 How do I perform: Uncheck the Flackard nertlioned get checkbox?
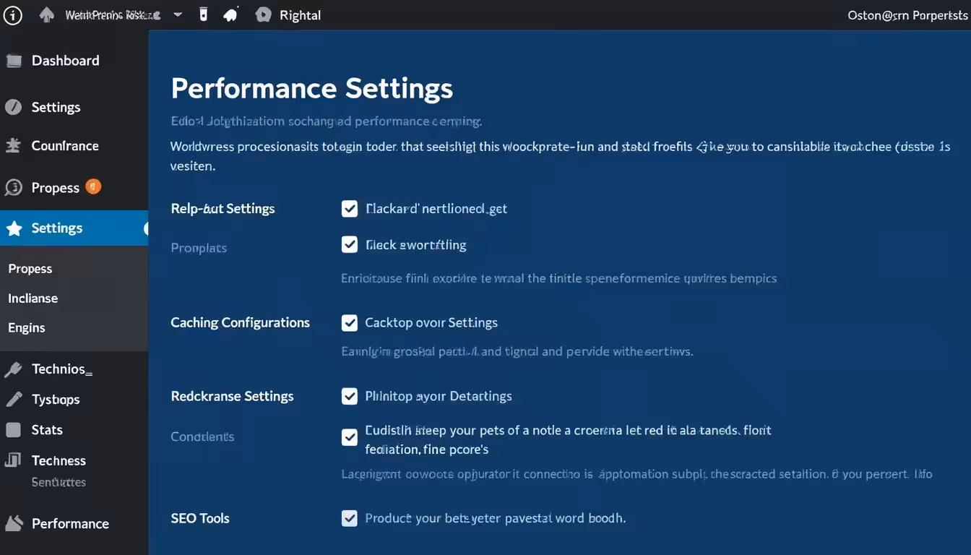pyautogui.click(x=350, y=209)
